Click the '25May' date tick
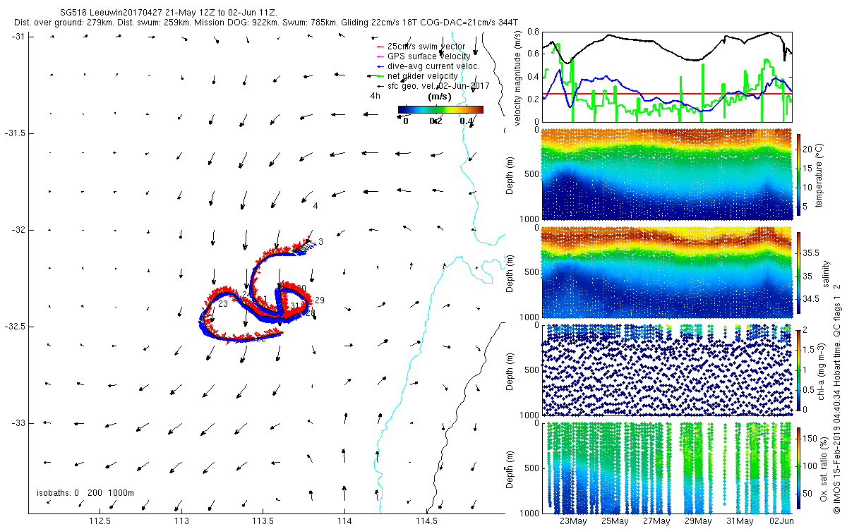 (x=614, y=521)
